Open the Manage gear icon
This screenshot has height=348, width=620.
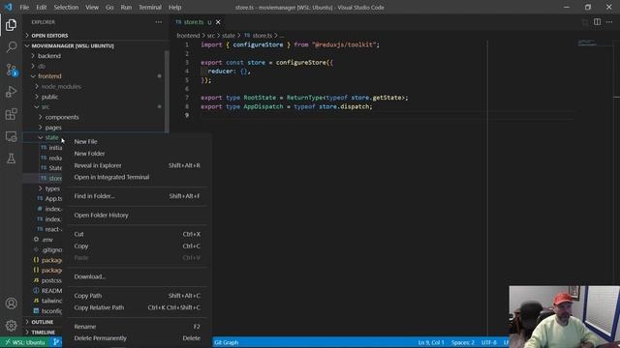coord(11,326)
